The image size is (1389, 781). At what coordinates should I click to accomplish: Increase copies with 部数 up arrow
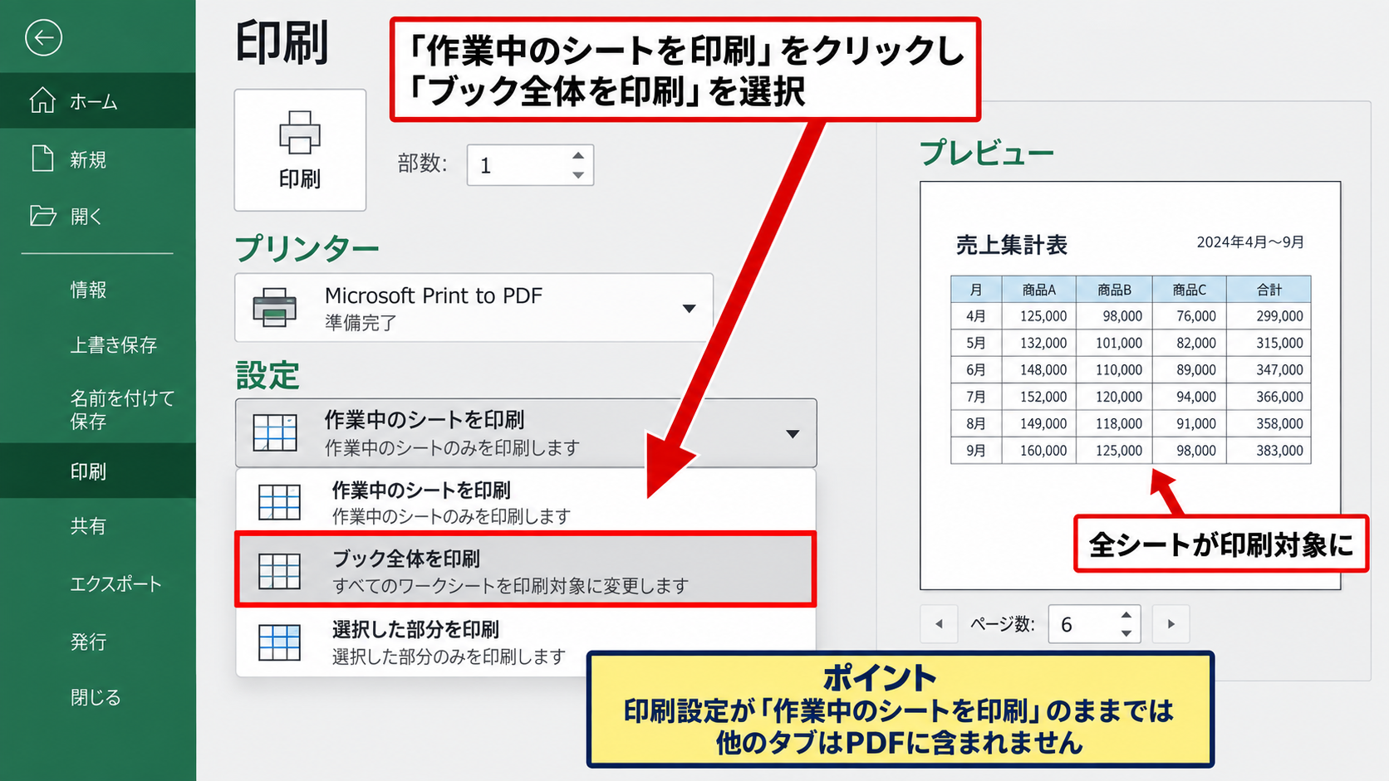578,155
